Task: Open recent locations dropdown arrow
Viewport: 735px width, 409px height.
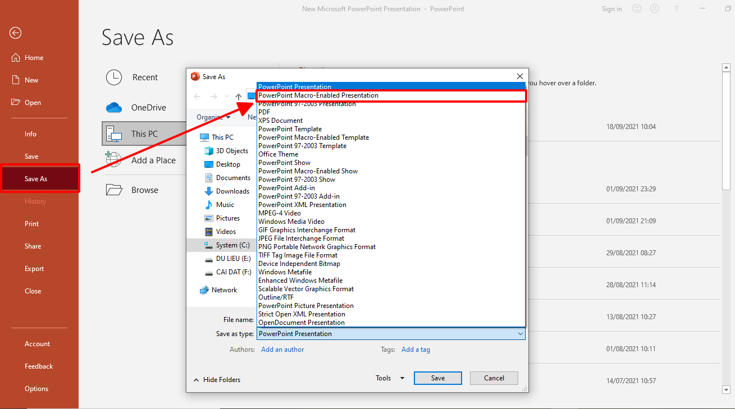Action: tap(227, 96)
